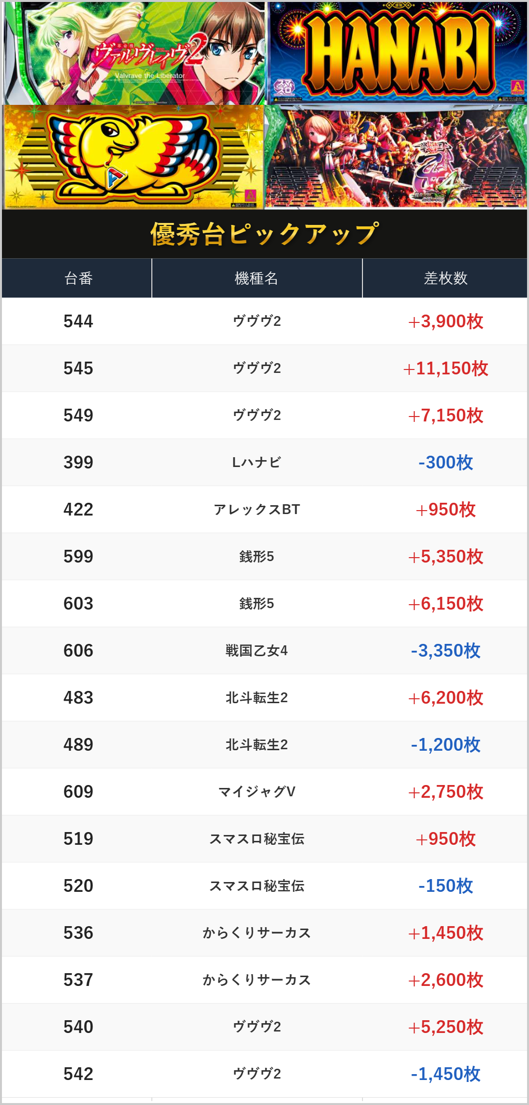Viewport: 529px width, 1105px height.
Task: Open the HANABI banner image
Action: point(397,53)
